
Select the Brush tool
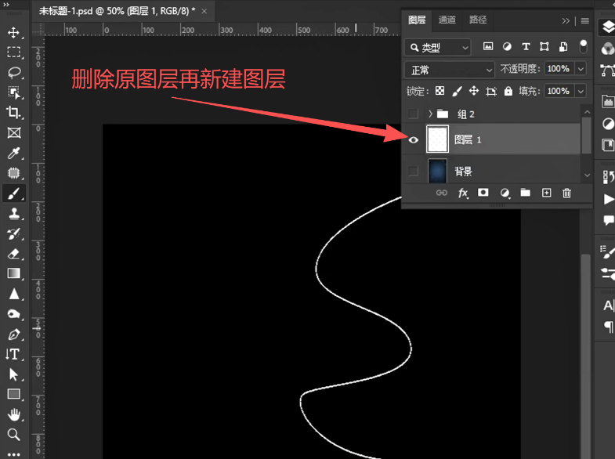(14, 193)
